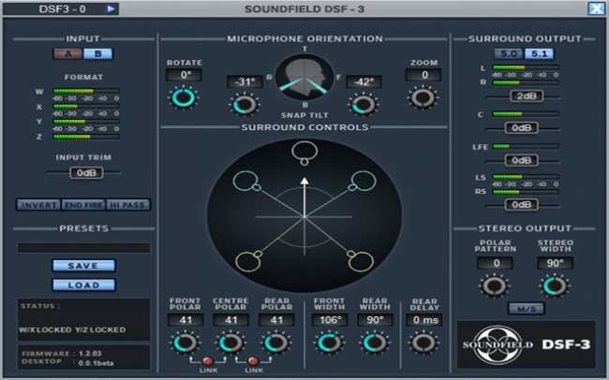
Task: Click the -42° tilt knob
Action: point(364,105)
